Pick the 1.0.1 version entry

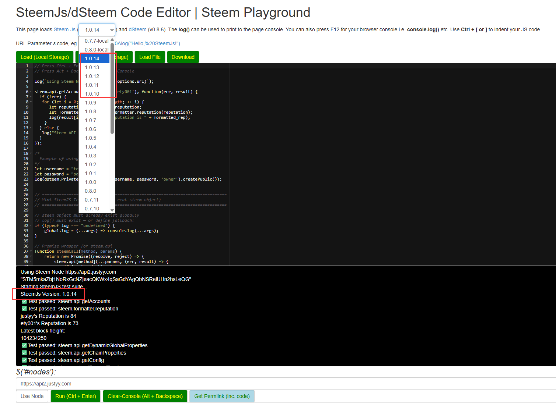[95, 173]
